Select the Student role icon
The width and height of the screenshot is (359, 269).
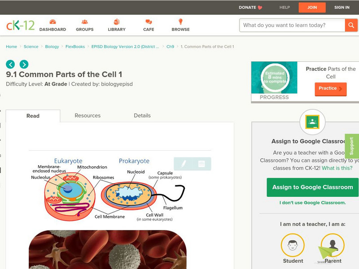pyautogui.click(x=293, y=246)
